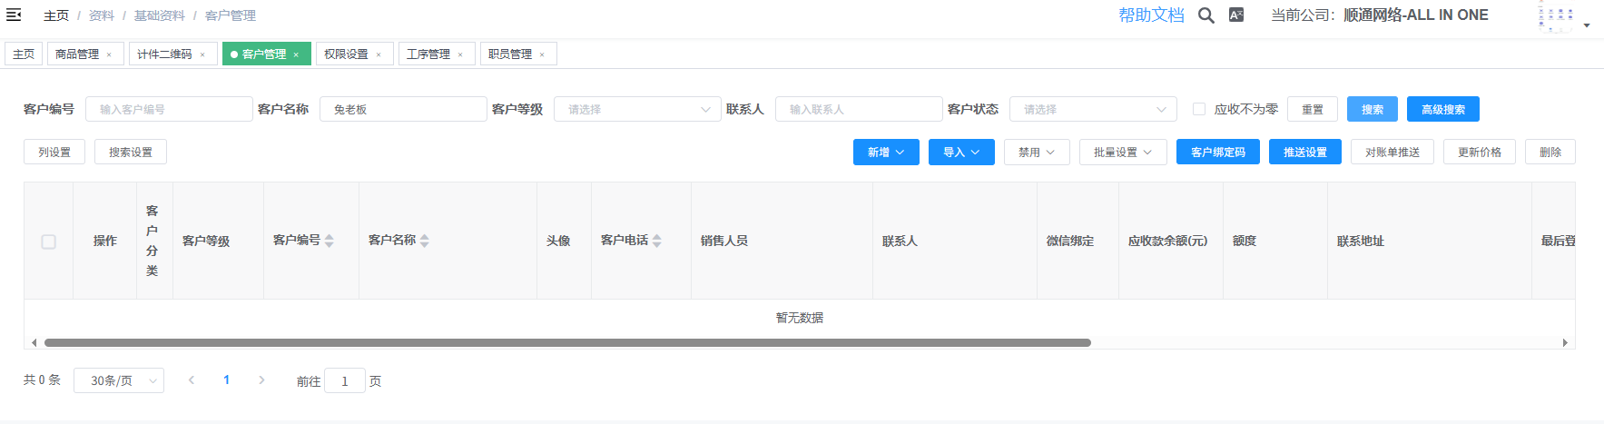Expand the 批量设置 dropdown button

point(1122,153)
